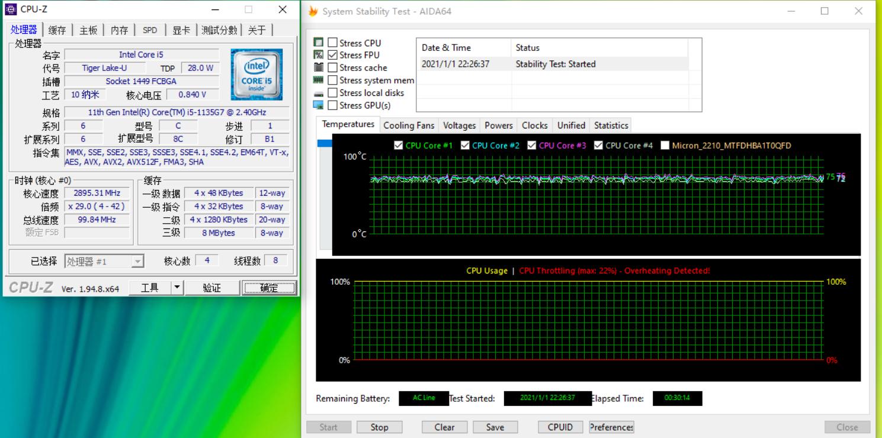Click the Clear button
The width and height of the screenshot is (882, 438).
pyautogui.click(x=444, y=427)
